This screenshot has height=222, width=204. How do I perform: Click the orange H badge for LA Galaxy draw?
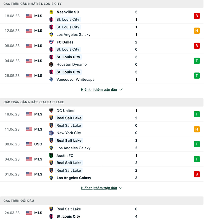(x=197, y=31)
